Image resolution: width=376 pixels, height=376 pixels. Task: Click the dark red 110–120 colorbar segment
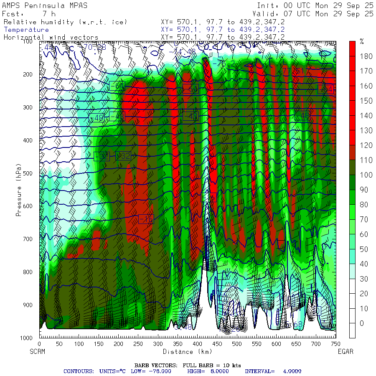(x=352, y=152)
